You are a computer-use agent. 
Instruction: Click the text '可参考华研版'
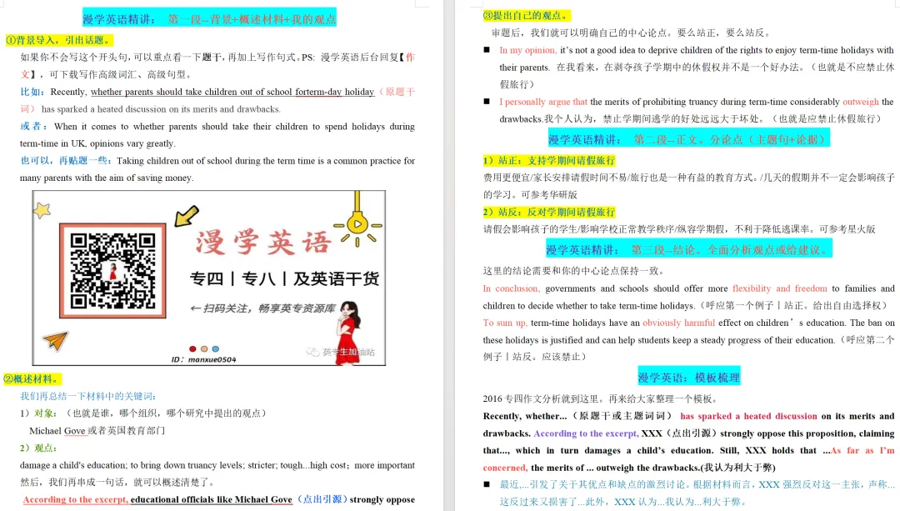pyautogui.click(x=549, y=194)
